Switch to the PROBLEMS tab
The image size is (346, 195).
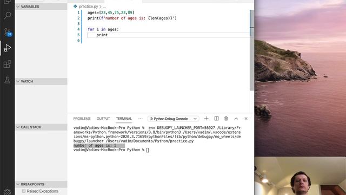point(82,119)
